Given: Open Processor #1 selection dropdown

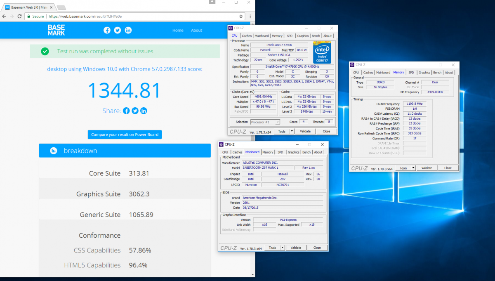Looking at the screenshot, I should pos(265,122).
